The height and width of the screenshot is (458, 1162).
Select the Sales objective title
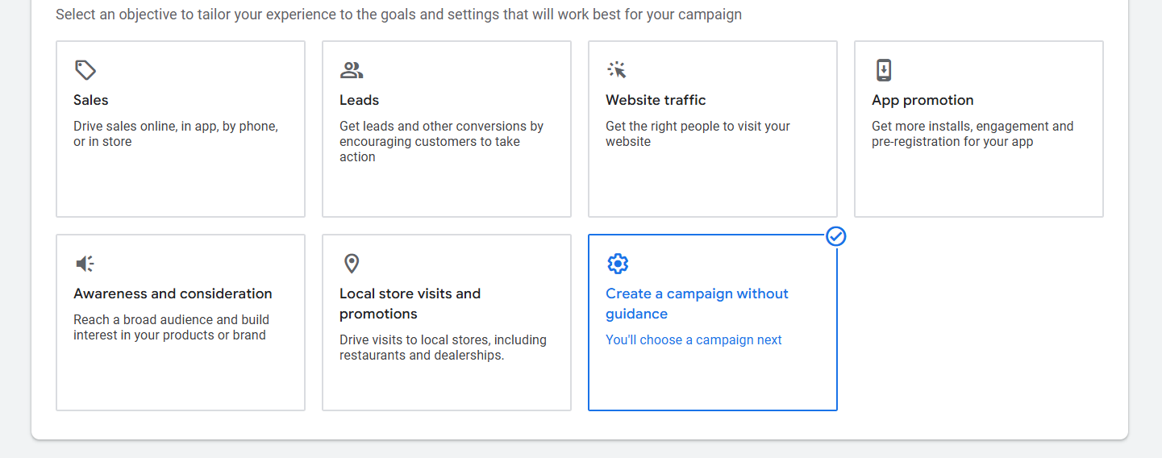point(90,100)
